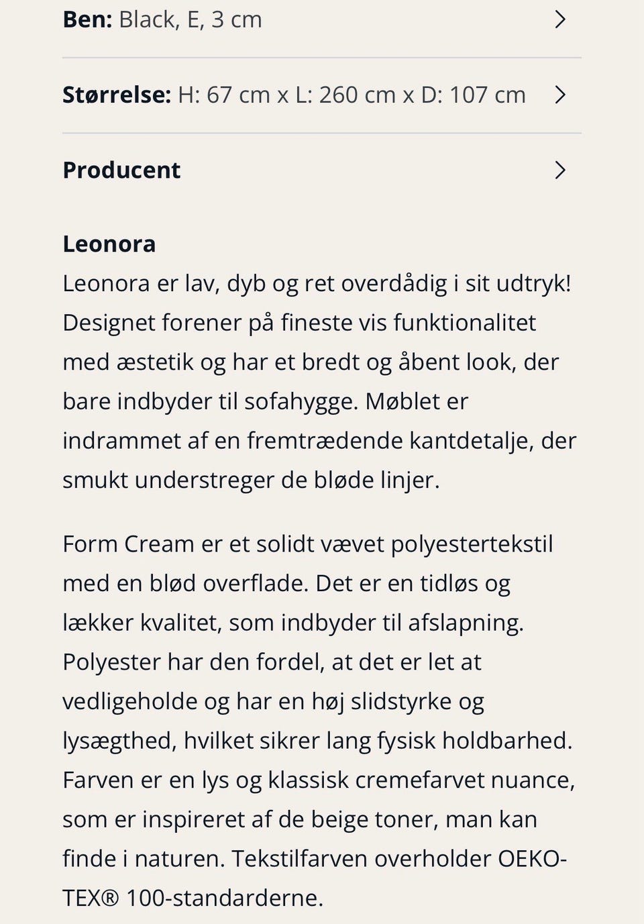Click the words "Form Cream" in description

click(x=128, y=544)
